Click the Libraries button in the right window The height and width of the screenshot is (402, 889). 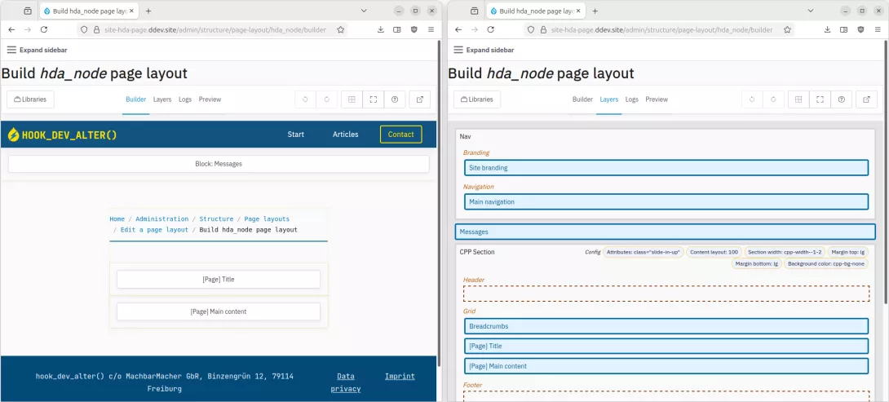pyautogui.click(x=477, y=99)
